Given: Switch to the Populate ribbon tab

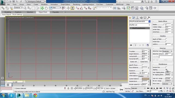Looking at the screenshot, I should 56,12.
